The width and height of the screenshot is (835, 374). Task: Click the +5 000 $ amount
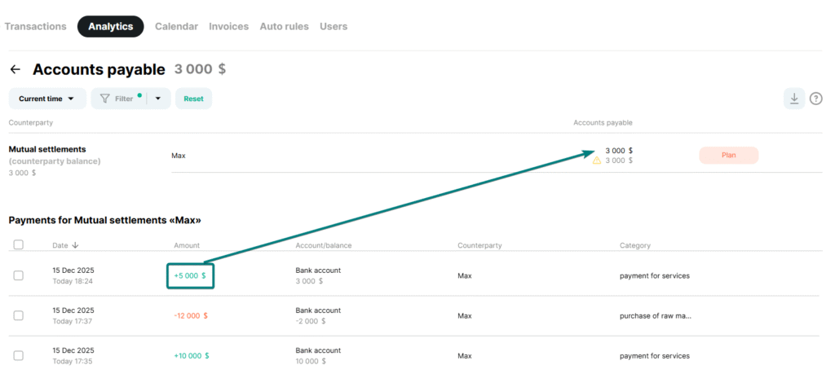tap(190, 275)
